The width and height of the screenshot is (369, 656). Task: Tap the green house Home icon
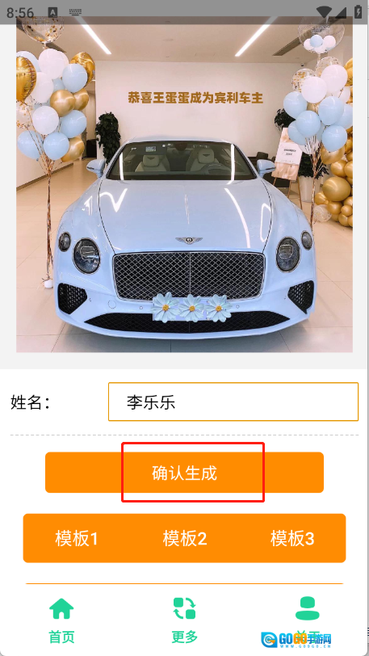point(61,608)
